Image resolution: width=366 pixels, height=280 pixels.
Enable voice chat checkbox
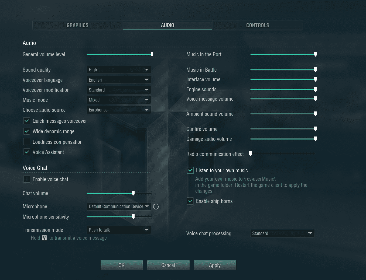[27, 179]
